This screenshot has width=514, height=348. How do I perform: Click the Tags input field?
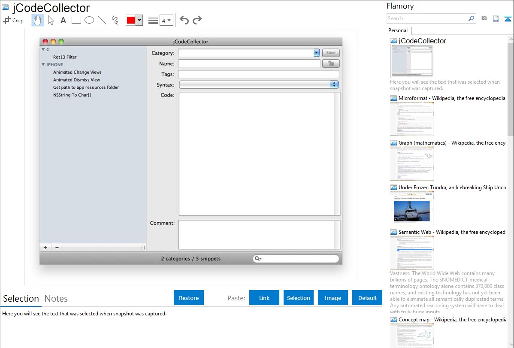259,75
